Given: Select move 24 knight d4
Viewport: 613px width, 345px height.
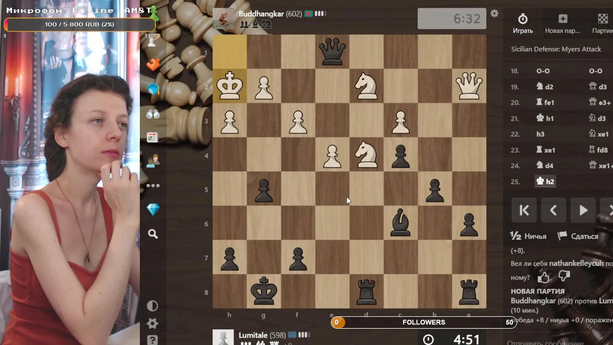Looking at the screenshot, I should pyautogui.click(x=545, y=166).
